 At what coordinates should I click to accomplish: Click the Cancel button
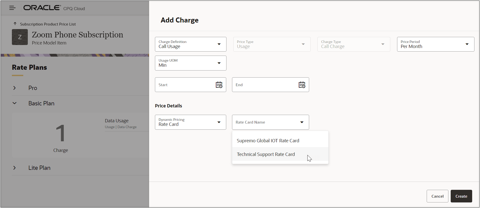(x=437, y=196)
